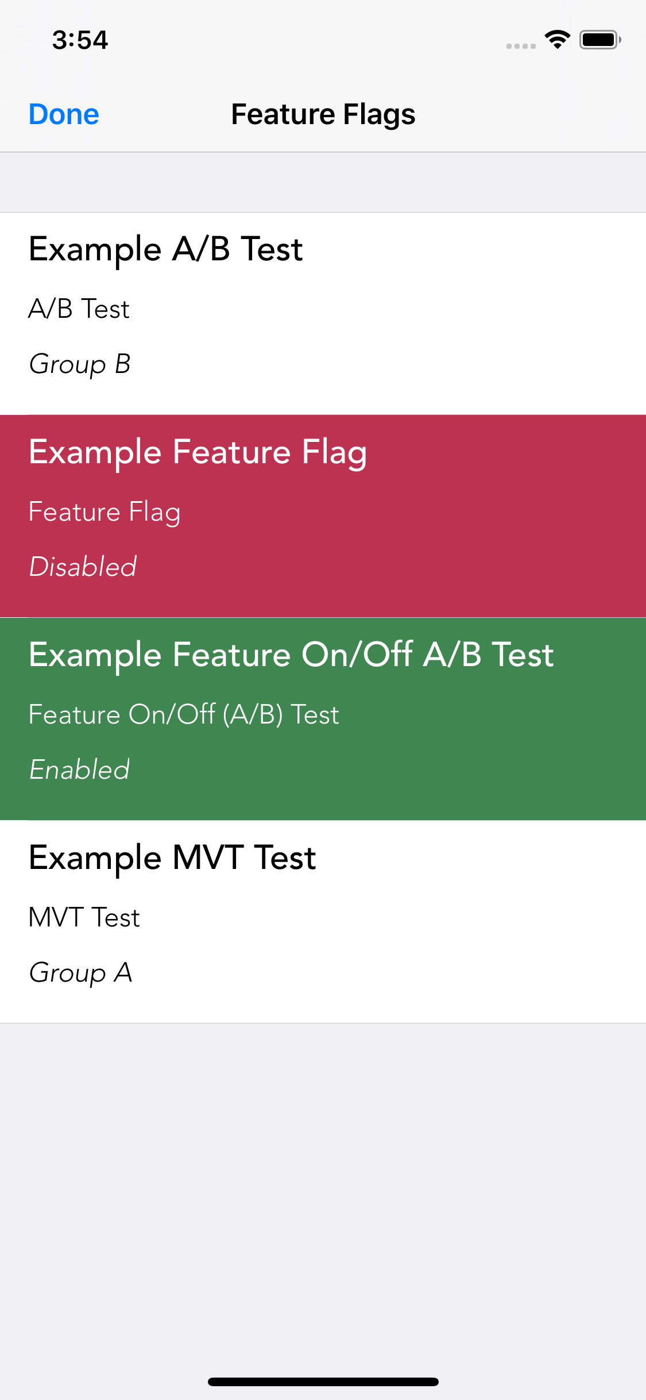This screenshot has height=1400, width=646.
Task: Tap the 3:54 clock in status bar
Action: [80, 40]
